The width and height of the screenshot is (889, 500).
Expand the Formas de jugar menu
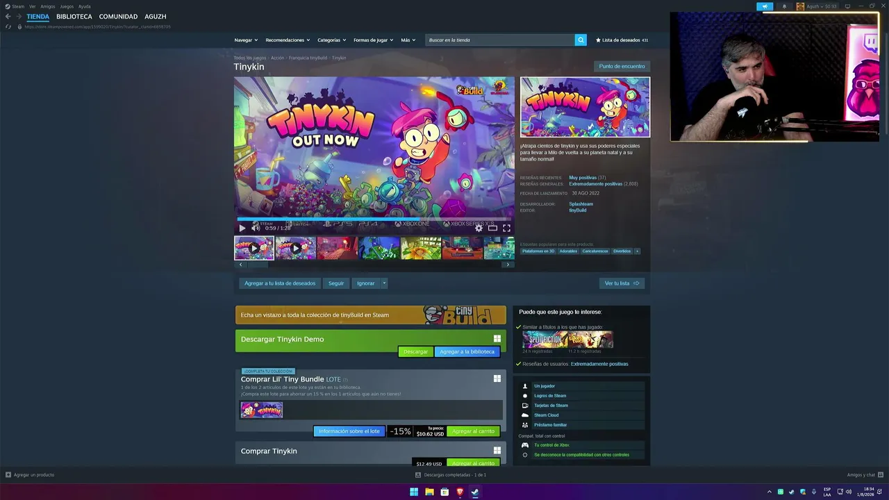[374, 40]
